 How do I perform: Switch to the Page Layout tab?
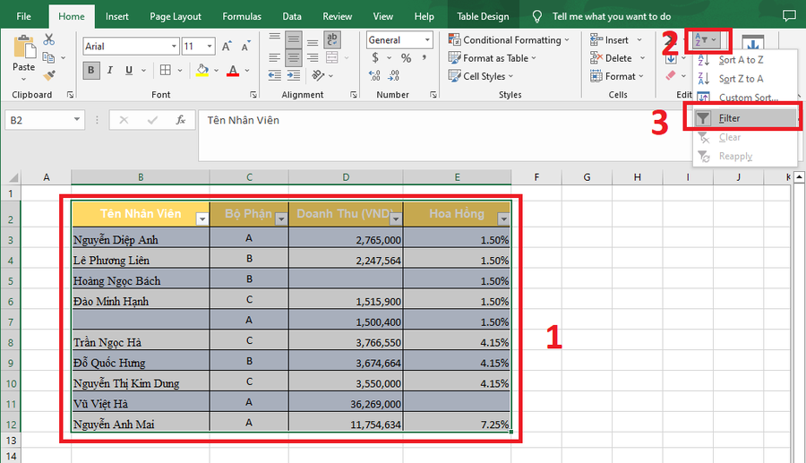click(x=176, y=16)
